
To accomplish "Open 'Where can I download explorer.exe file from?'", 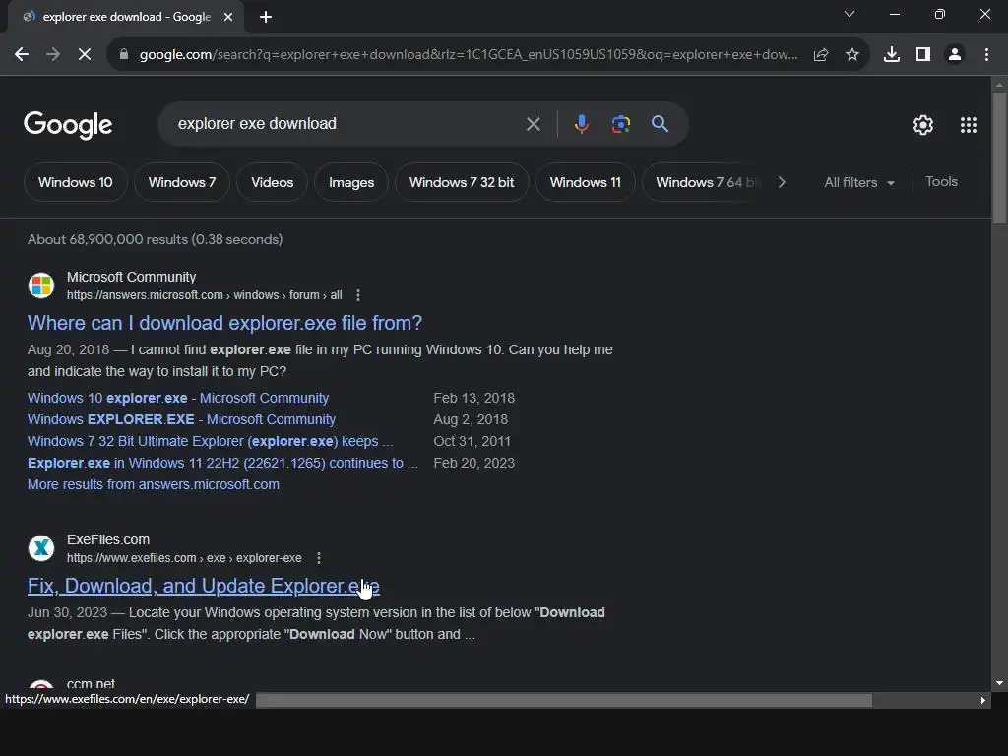I will [x=224, y=323].
